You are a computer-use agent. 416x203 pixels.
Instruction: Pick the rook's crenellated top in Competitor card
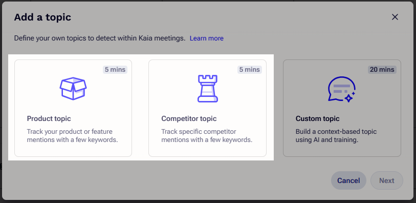pos(207,78)
